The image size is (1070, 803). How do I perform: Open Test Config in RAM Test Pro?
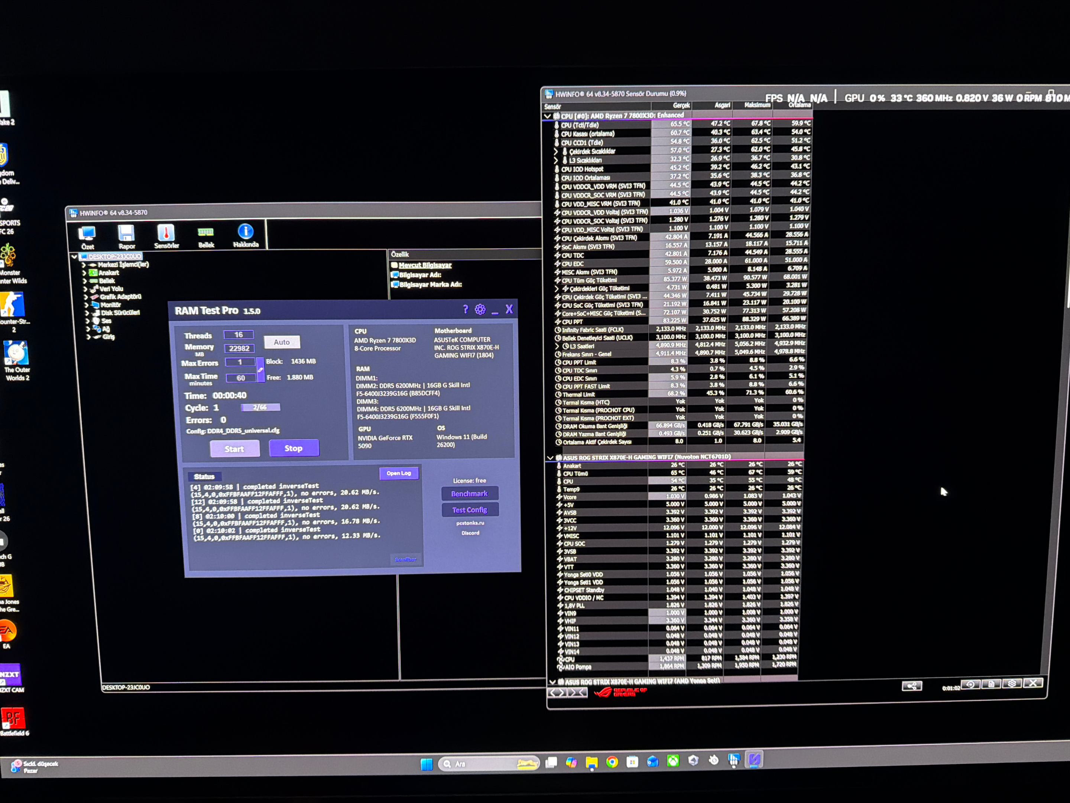click(x=470, y=510)
